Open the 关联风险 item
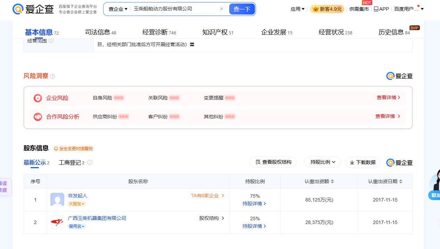 pos(164,98)
